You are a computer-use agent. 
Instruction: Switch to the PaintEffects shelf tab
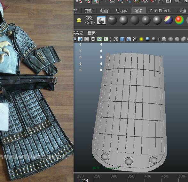tap(161, 11)
